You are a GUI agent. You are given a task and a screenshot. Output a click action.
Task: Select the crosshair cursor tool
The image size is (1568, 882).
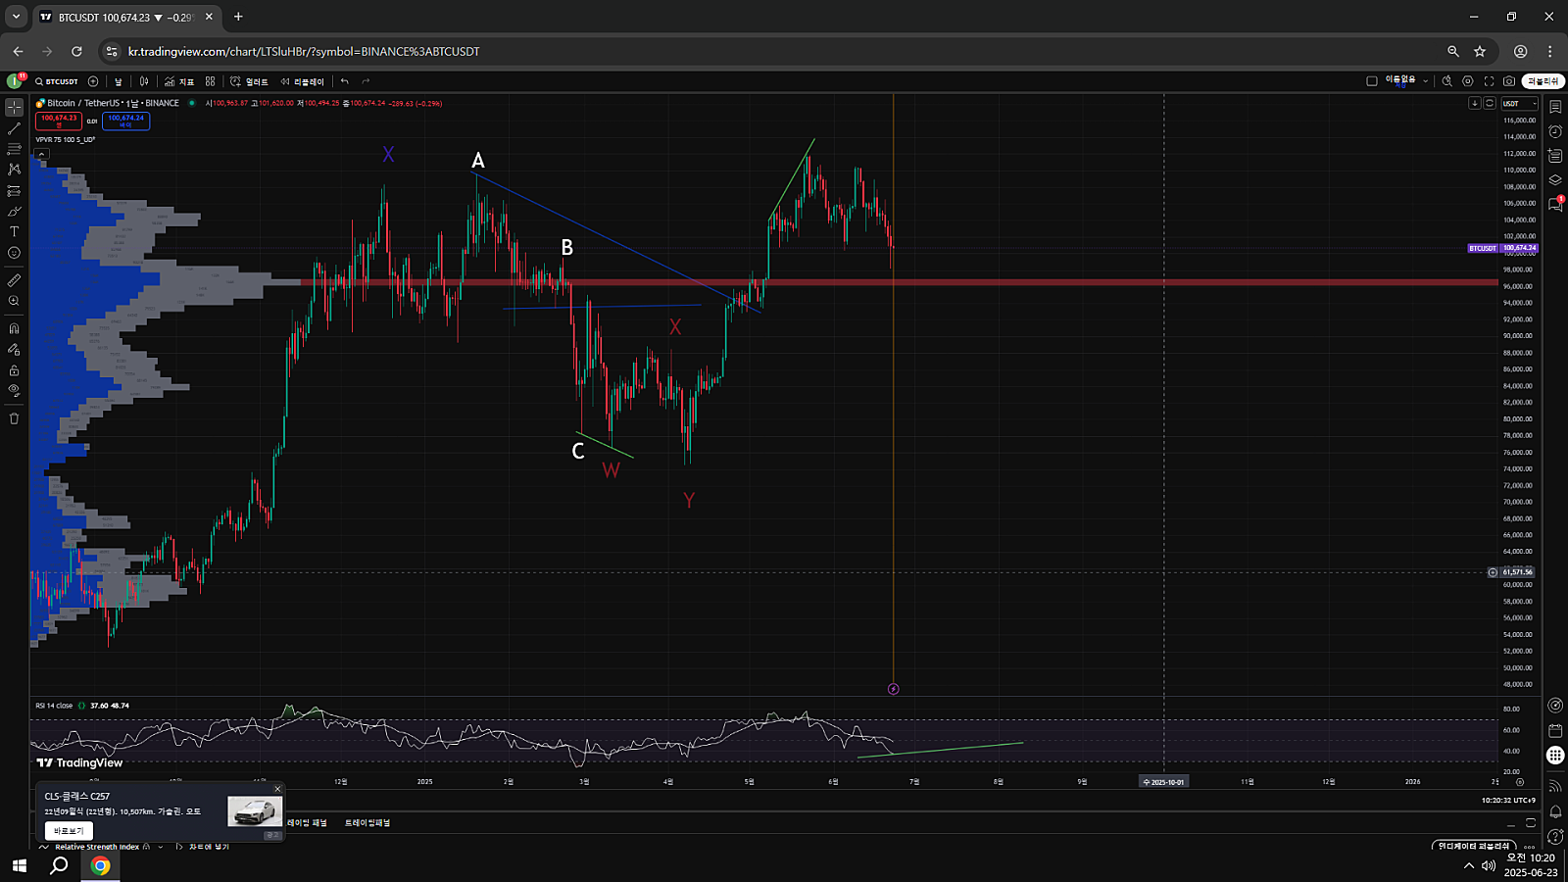pos(14,107)
